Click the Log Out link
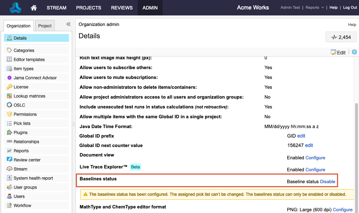Screen dimensions: 359x213 [350, 7]
